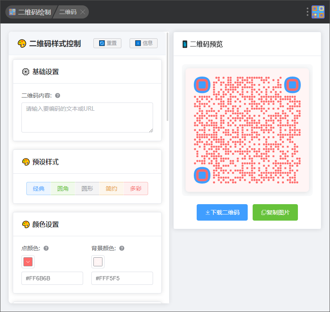Focus the 二维码内容 text area

click(87, 117)
